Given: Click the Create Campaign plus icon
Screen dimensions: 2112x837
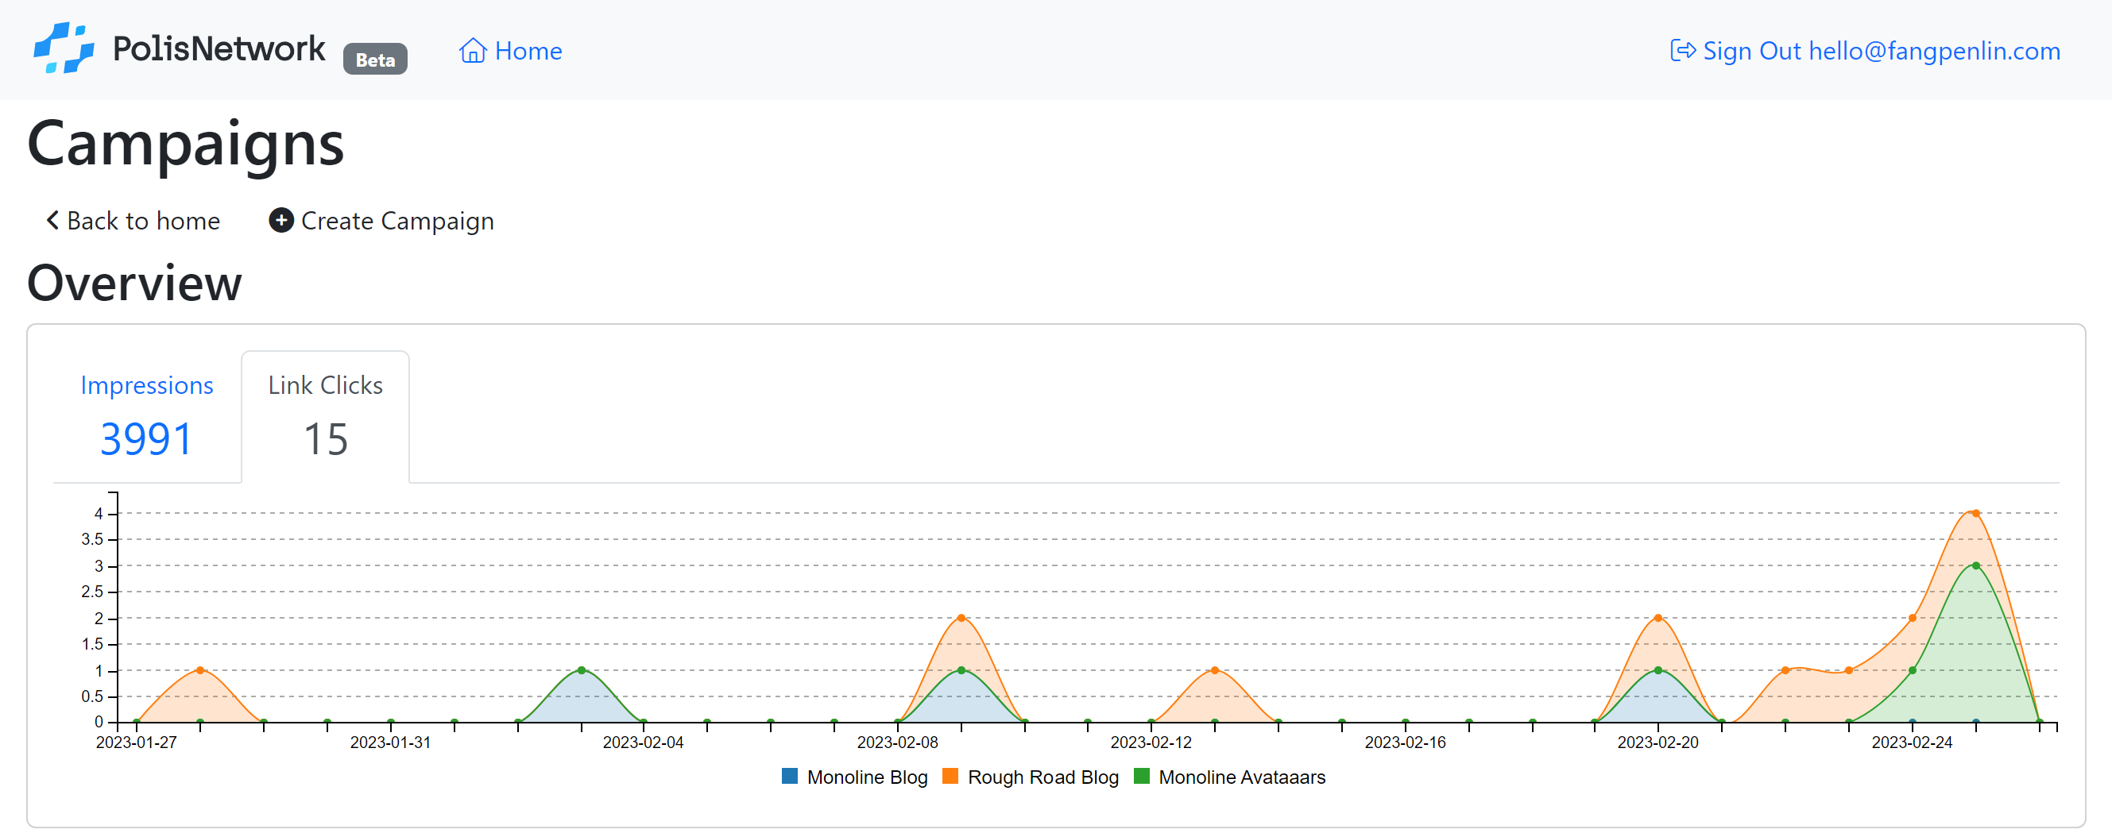Looking at the screenshot, I should click(x=281, y=221).
